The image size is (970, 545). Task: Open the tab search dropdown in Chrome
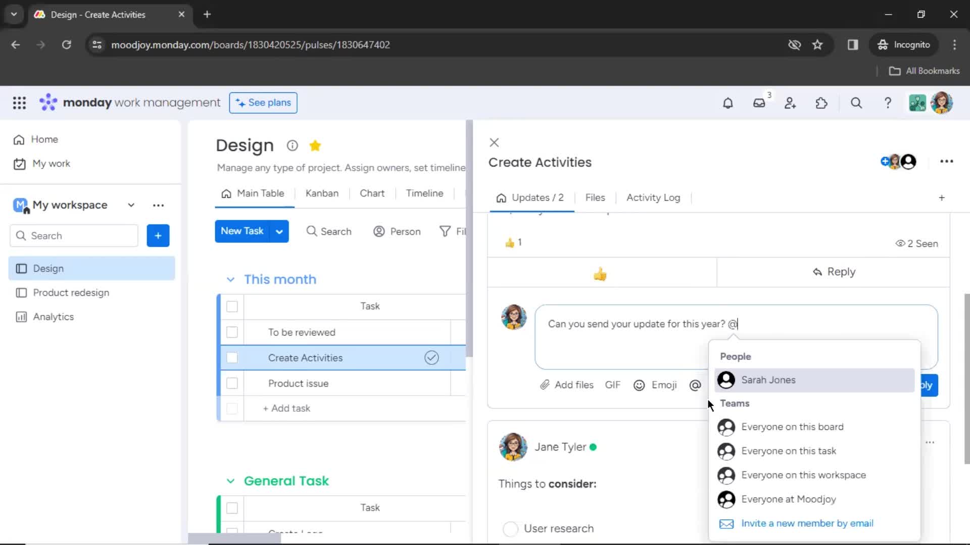click(x=14, y=14)
